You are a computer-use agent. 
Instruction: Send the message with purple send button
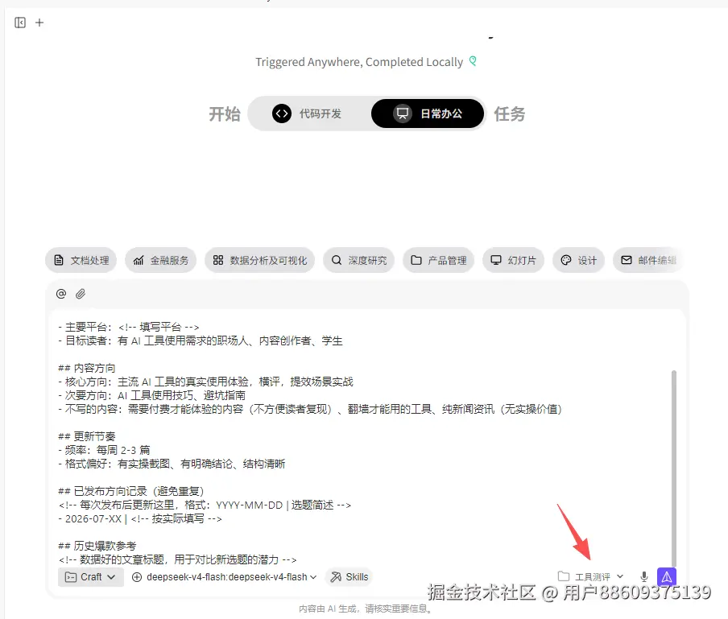(x=667, y=577)
